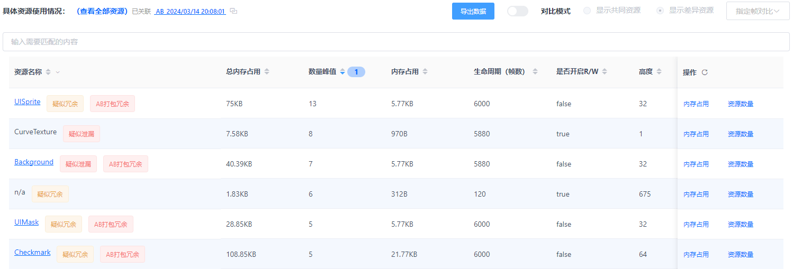Viewport: 793px width, 269px height.
Task: Click the resource search input field
Action: pyautogui.click(x=396, y=42)
